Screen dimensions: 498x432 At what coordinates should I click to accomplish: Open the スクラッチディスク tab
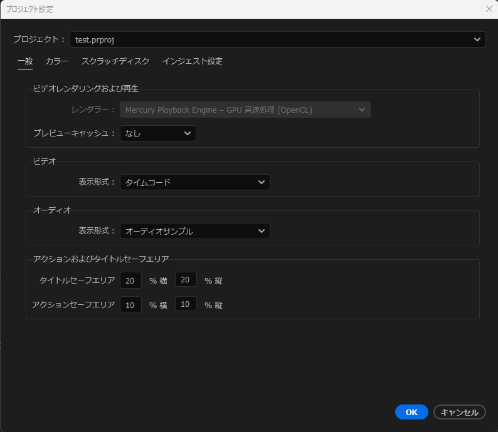click(x=115, y=61)
